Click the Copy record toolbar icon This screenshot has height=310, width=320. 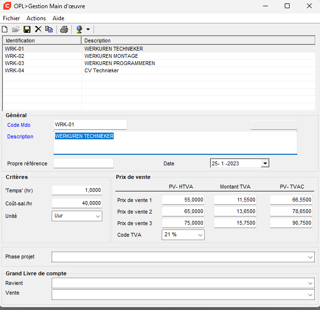point(49,29)
